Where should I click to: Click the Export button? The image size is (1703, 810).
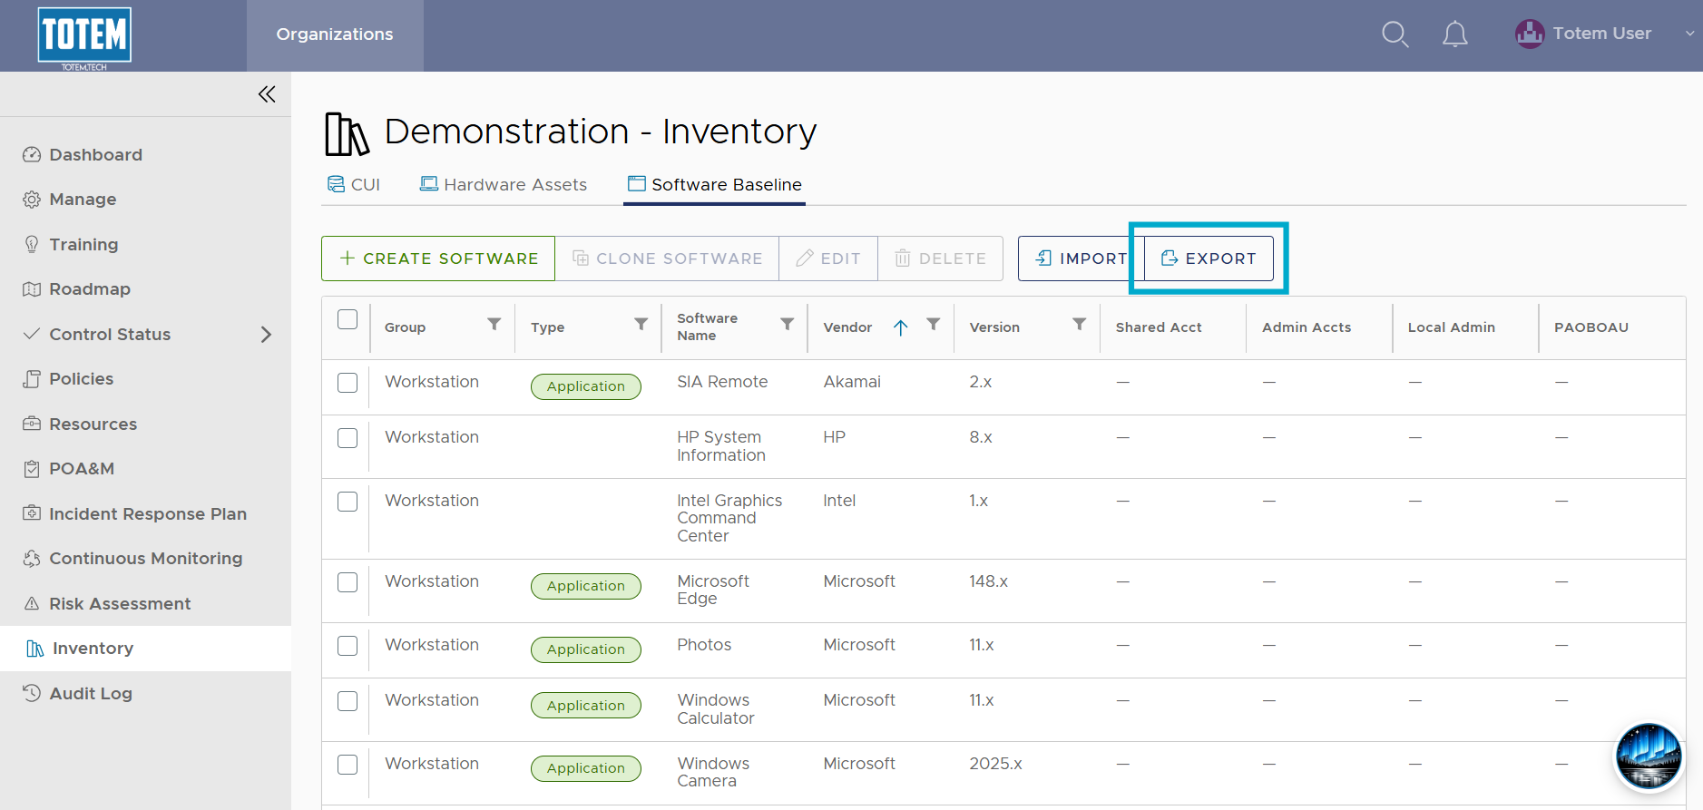1209,259
